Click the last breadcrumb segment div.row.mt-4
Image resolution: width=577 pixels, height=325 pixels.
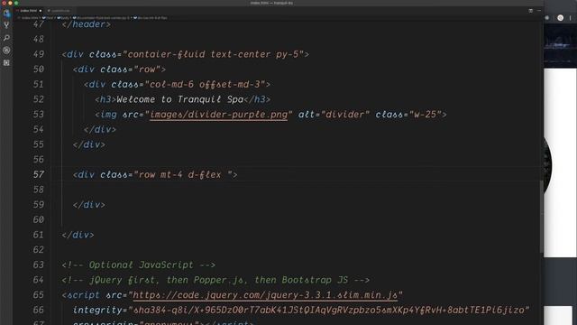[x=151, y=18]
